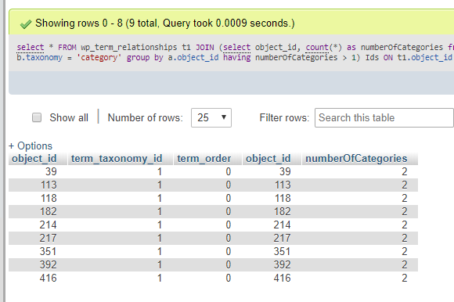The height and width of the screenshot is (302, 454).
Task: Select the row with object_id 182
Action: 213,212
